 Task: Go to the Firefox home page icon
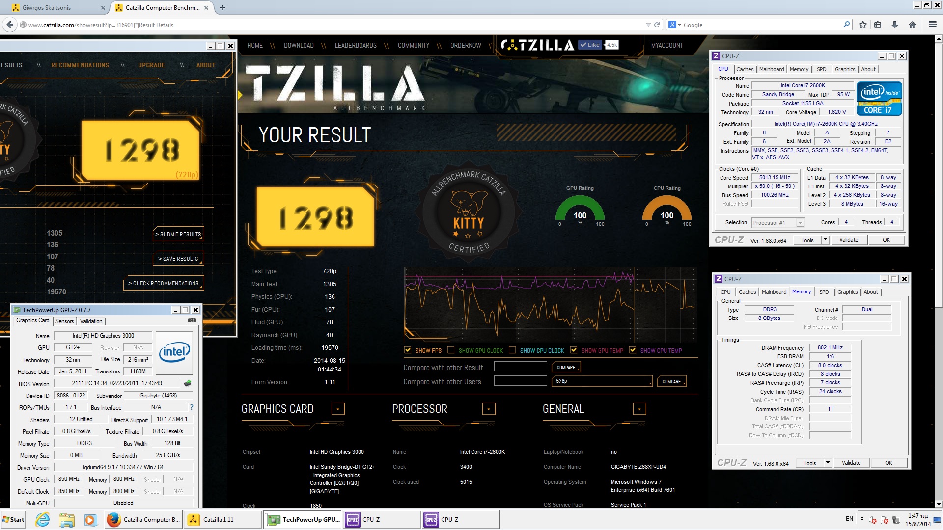(x=913, y=25)
